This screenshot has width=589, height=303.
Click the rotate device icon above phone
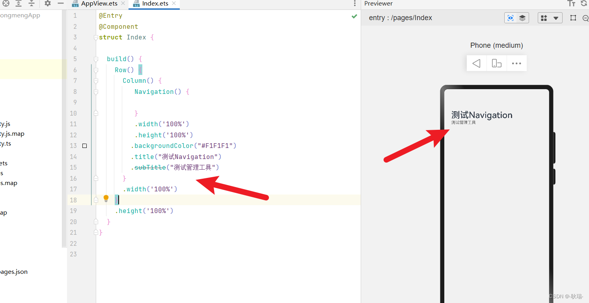(497, 63)
